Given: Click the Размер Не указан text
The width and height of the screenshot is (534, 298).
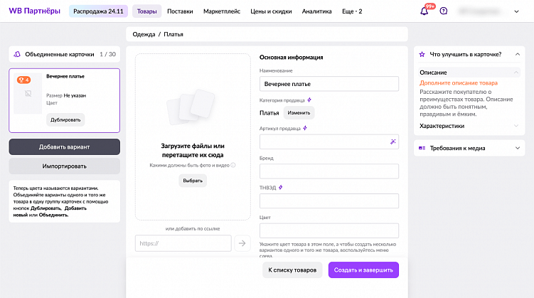Looking at the screenshot, I should 66,96.
